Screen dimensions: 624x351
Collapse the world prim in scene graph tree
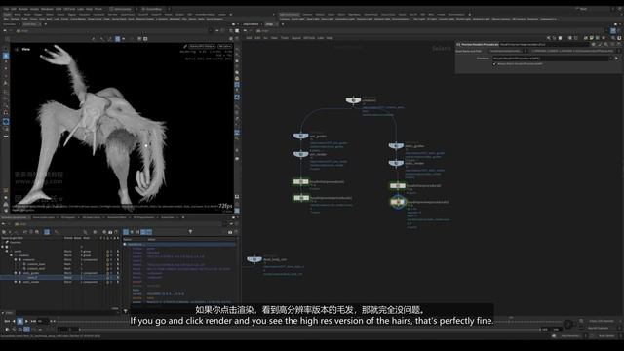(7, 252)
